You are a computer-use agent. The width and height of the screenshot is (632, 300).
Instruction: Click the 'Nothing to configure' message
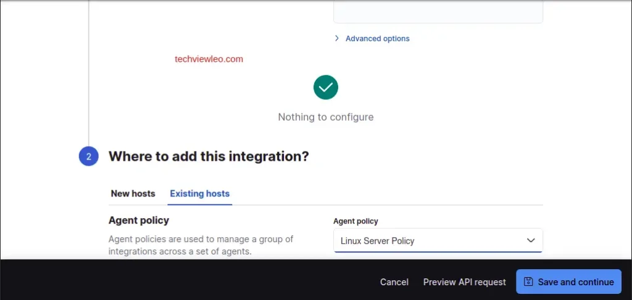click(x=325, y=117)
